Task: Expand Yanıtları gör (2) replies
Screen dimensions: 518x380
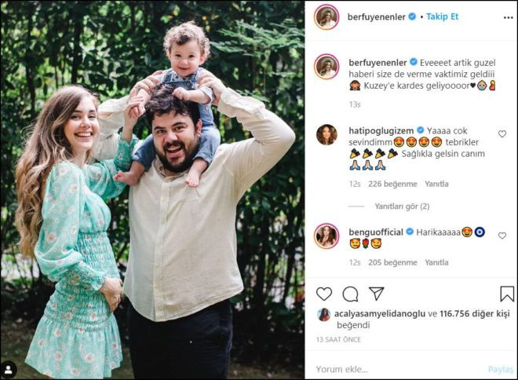Action: click(402, 206)
